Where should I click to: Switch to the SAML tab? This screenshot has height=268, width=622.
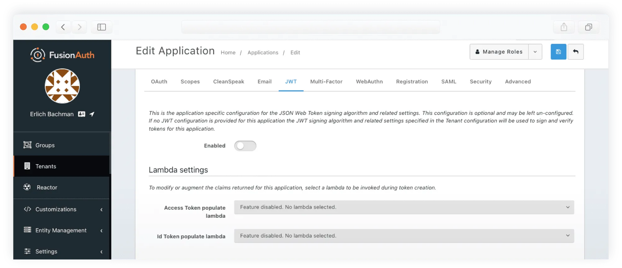449,82
